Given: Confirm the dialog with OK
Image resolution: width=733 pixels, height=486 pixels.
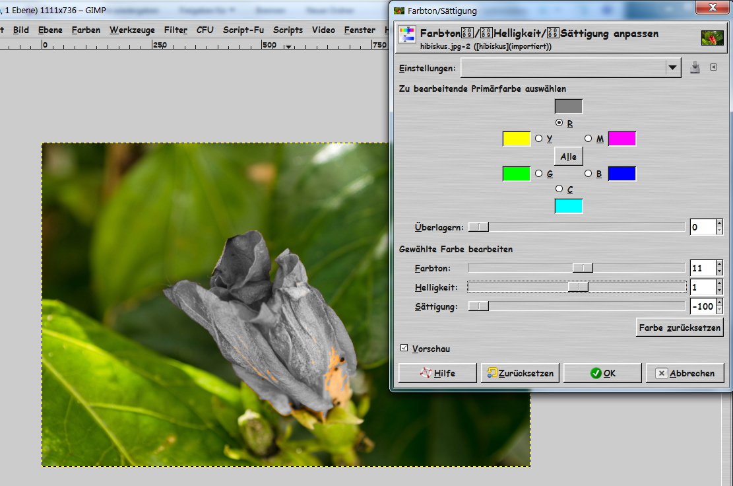Looking at the screenshot, I should click(602, 373).
